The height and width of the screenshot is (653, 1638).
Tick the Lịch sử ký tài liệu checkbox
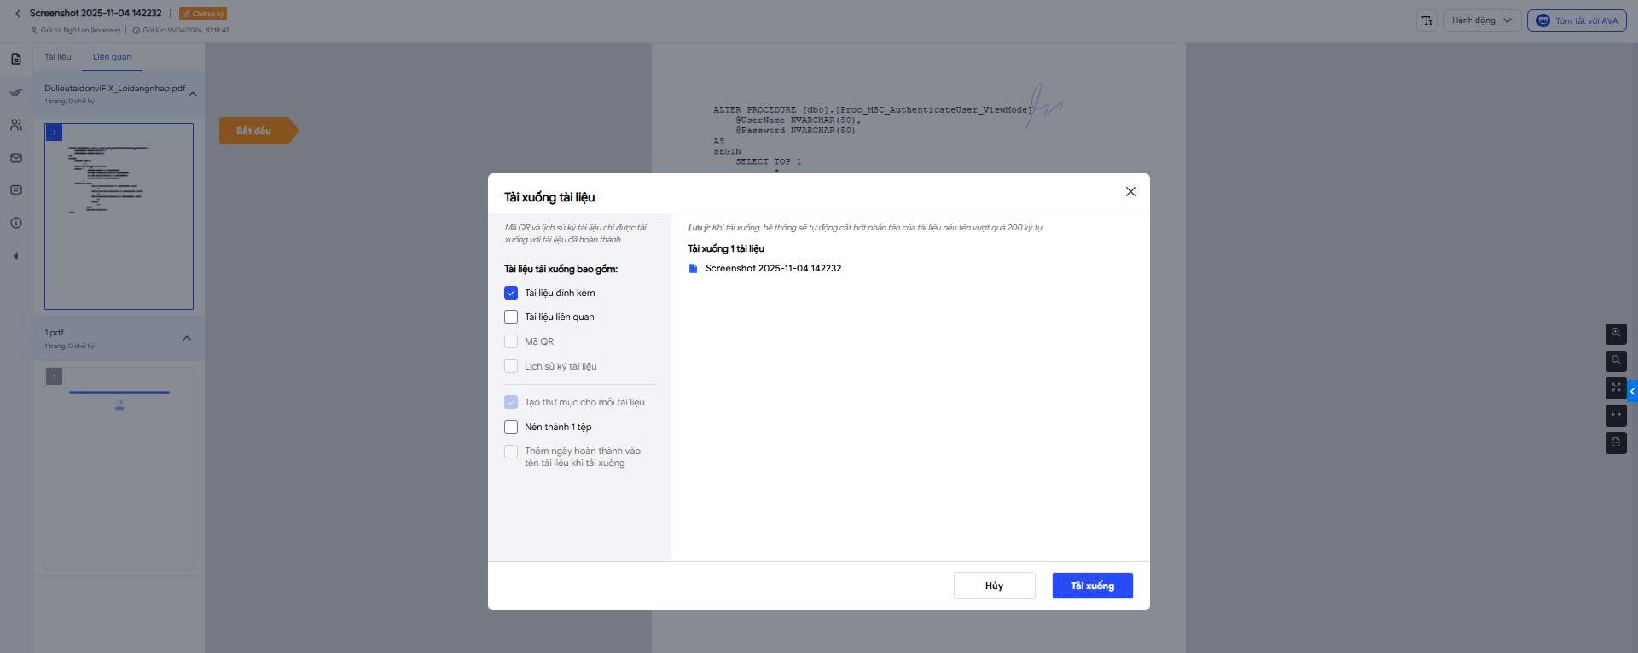pyautogui.click(x=511, y=366)
